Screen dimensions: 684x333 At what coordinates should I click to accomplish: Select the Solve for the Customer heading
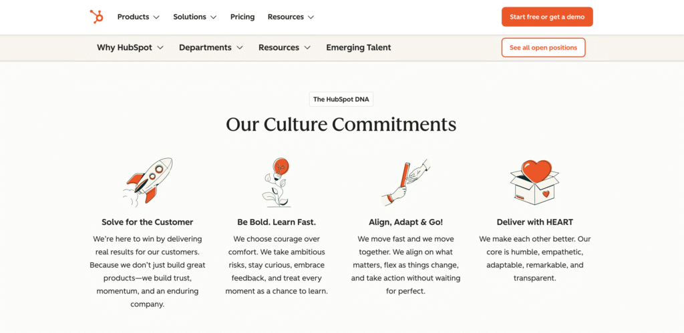click(x=148, y=222)
